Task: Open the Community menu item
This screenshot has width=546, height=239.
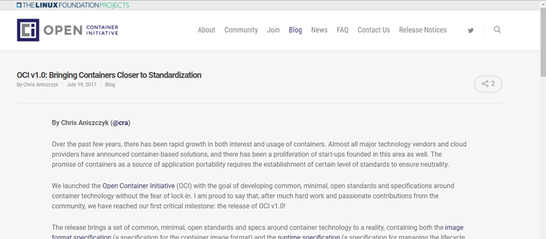Action: (241, 30)
